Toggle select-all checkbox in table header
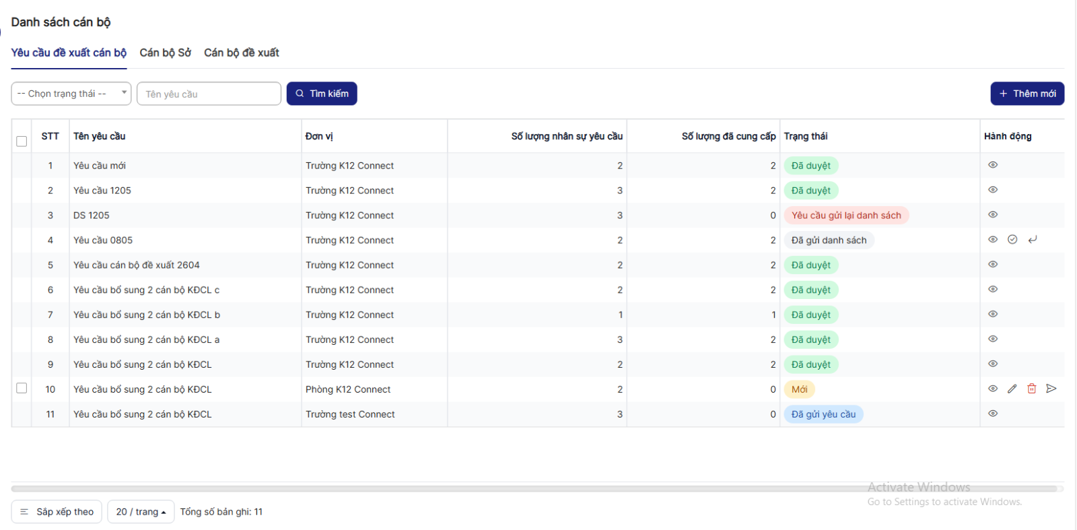1077x530 pixels. (x=22, y=141)
